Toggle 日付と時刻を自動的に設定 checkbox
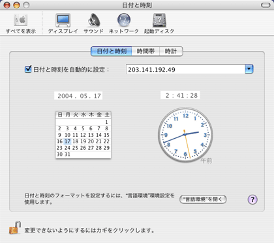Viewport: 274px width, 243px height. coord(28,69)
